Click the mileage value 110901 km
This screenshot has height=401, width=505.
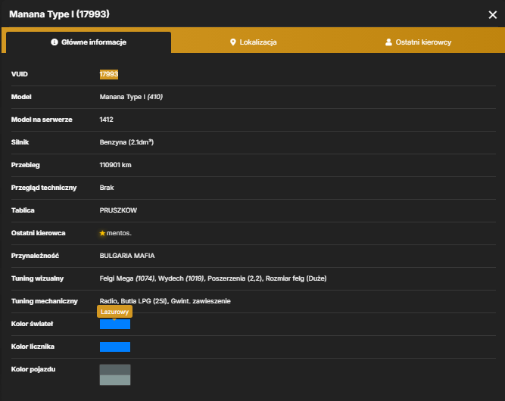(x=115, y=165)
